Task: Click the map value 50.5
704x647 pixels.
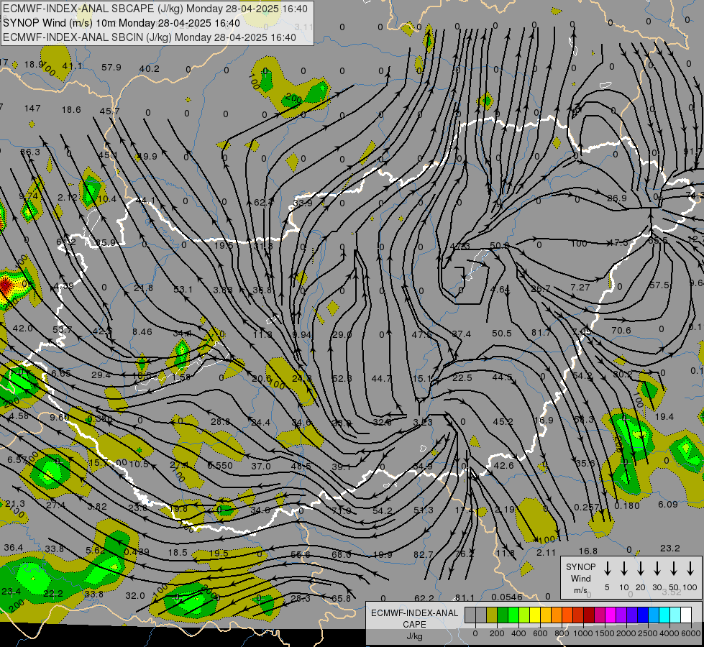Action: coord(502,333)
